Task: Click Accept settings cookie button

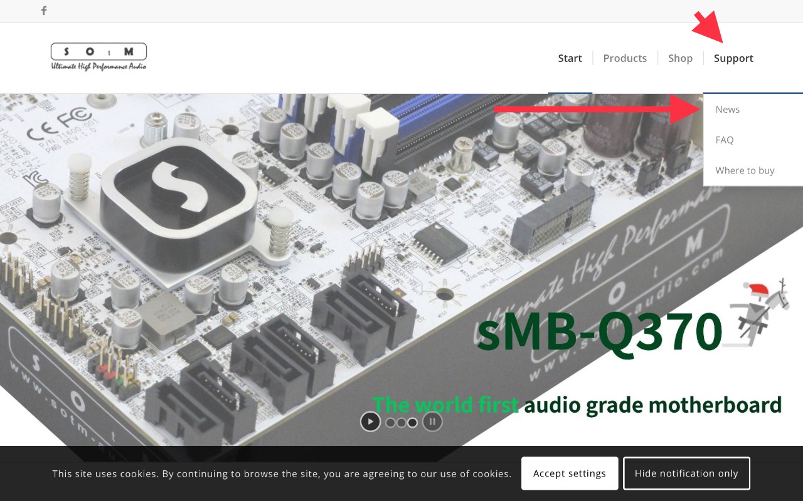Action: [570, 473]
